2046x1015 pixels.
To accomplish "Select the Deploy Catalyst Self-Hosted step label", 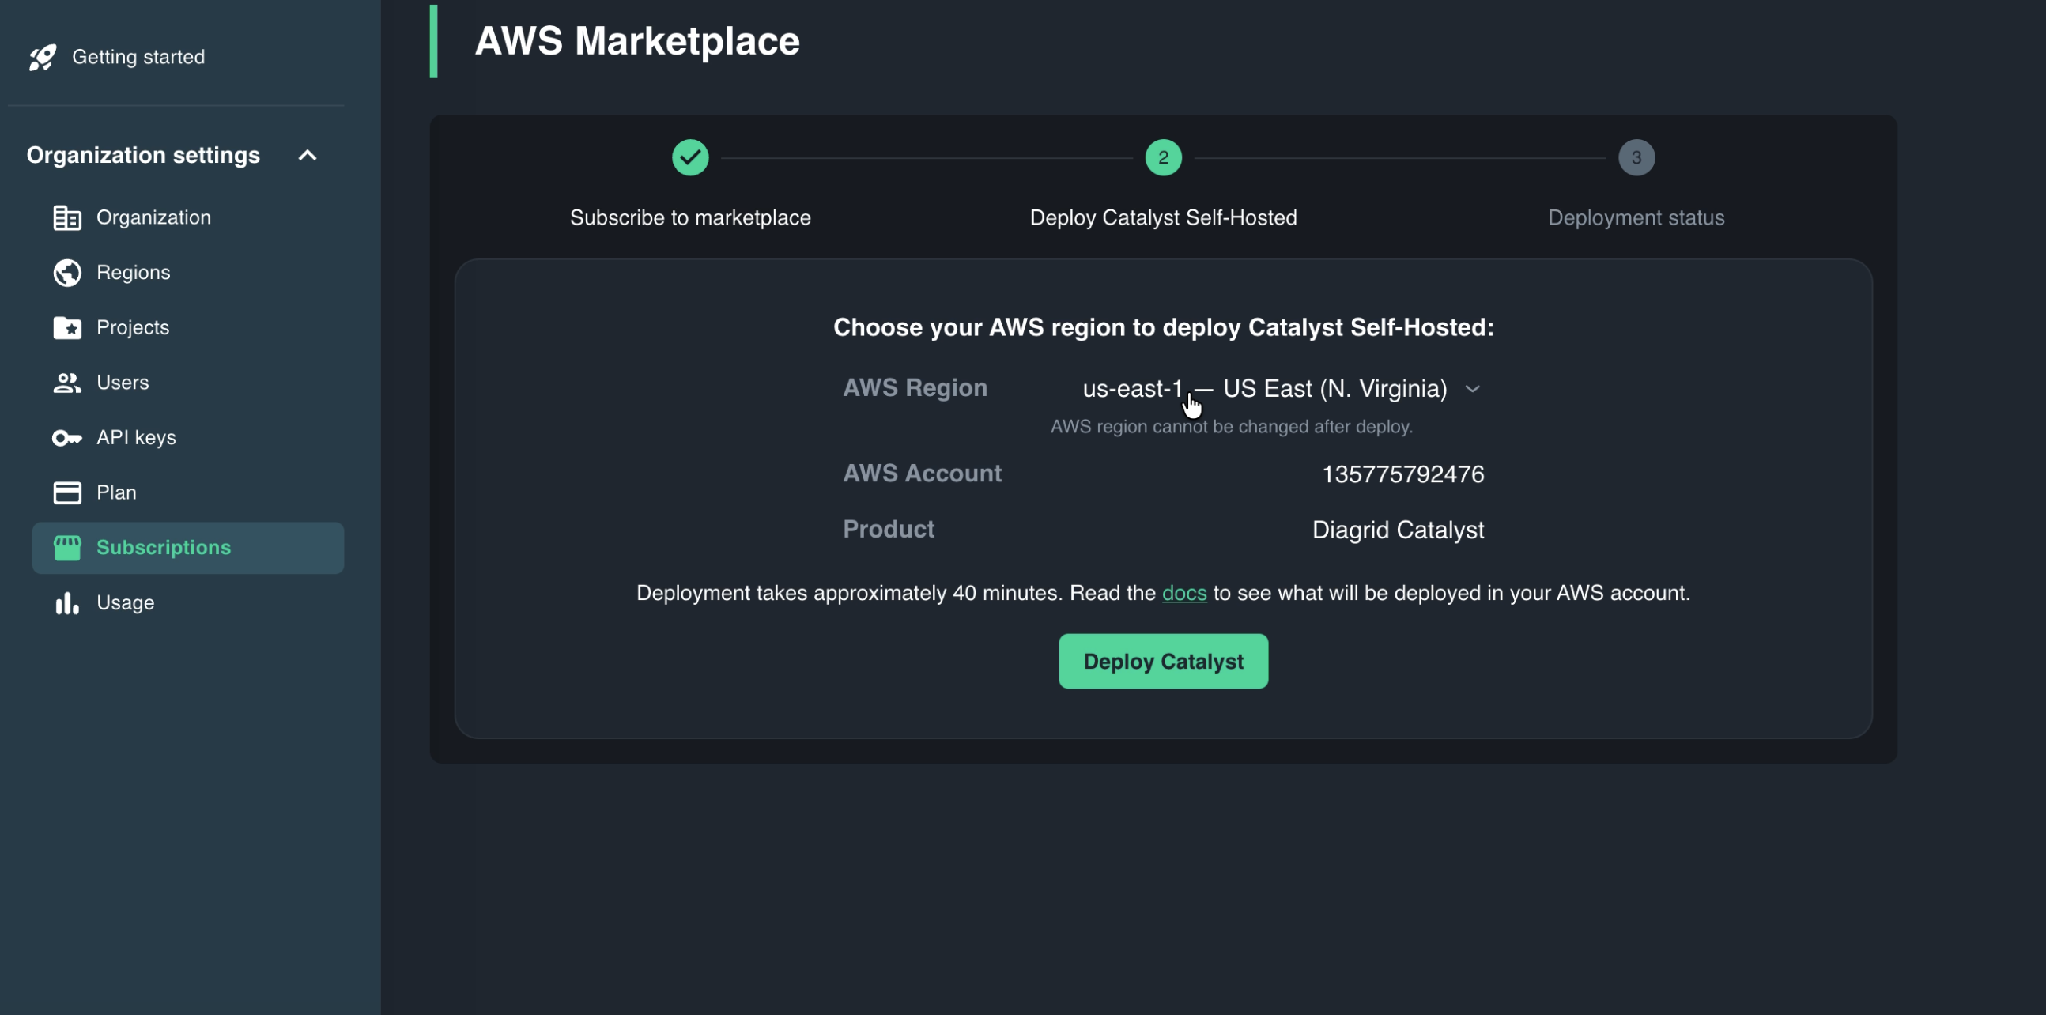I will (1163, 217).
